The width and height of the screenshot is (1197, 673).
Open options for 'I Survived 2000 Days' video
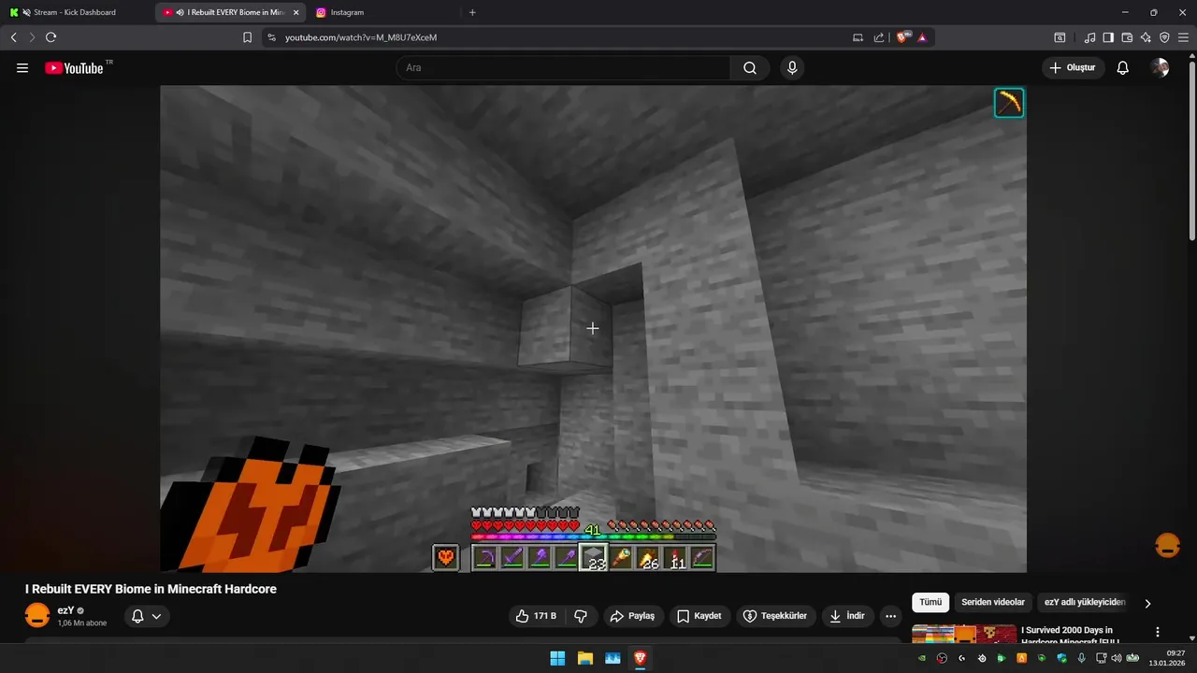(x=1158, y=632)
